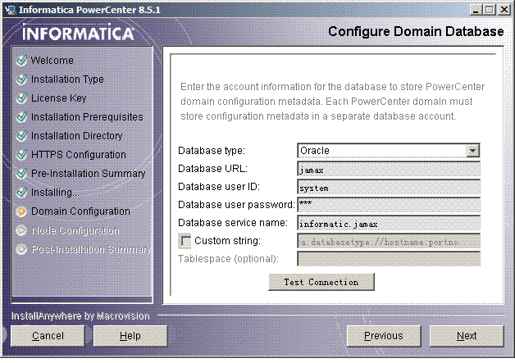
Task: Select the Installation Prerequisites step label
Action: tap(87, 117)
